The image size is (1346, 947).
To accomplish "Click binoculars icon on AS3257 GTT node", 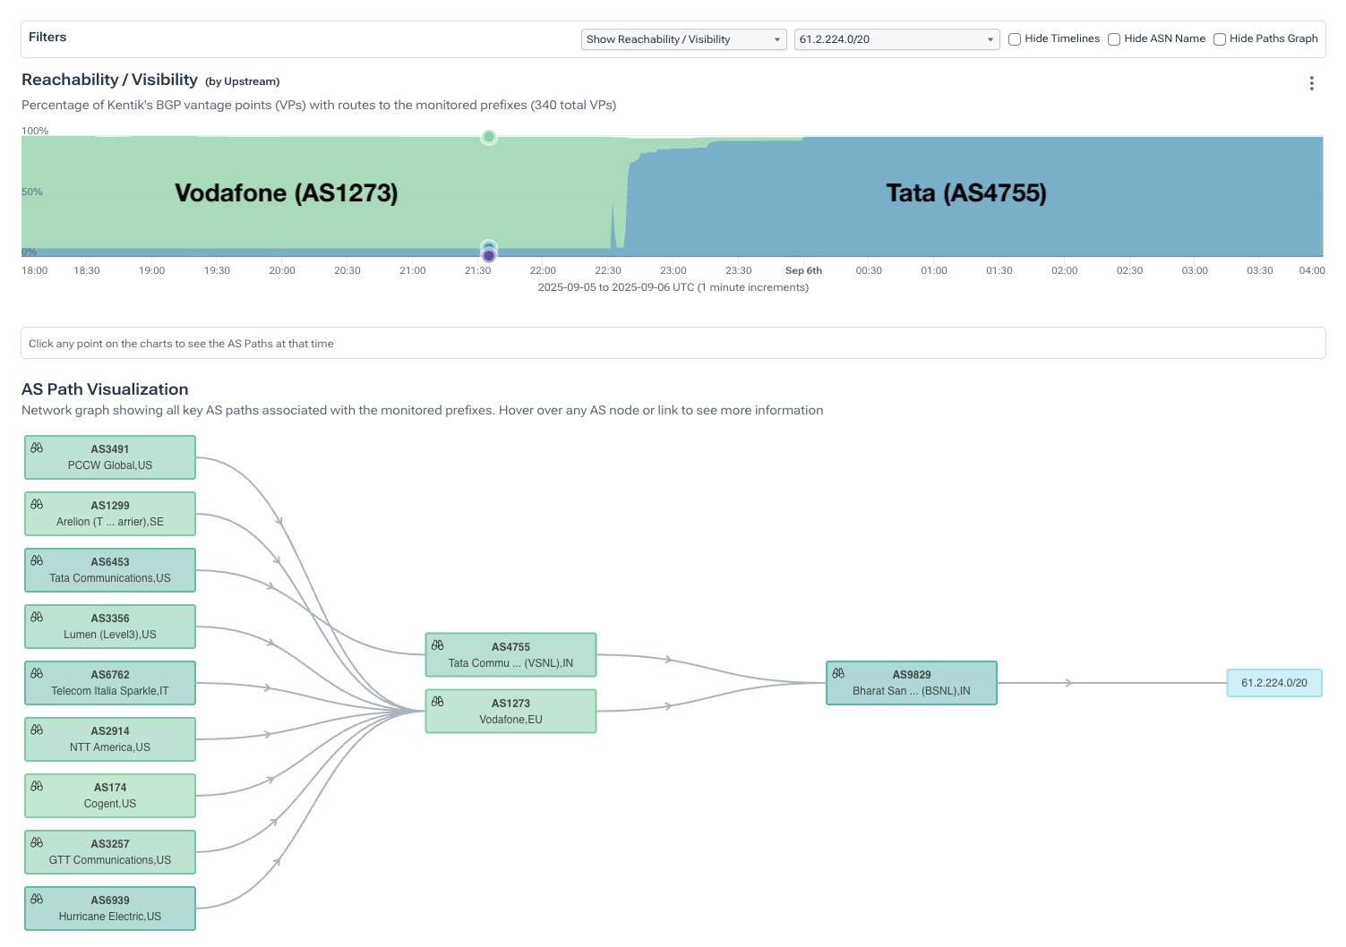I will coord(37,842).
